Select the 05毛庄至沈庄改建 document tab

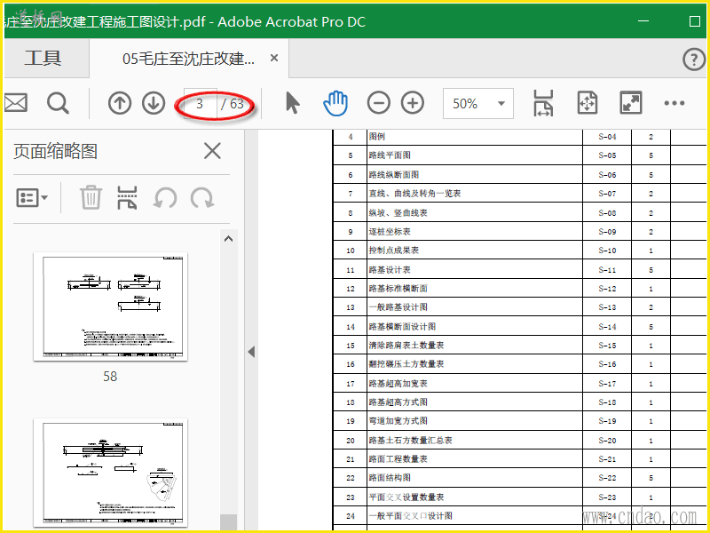pyautogui.click(x=188, y=59)
